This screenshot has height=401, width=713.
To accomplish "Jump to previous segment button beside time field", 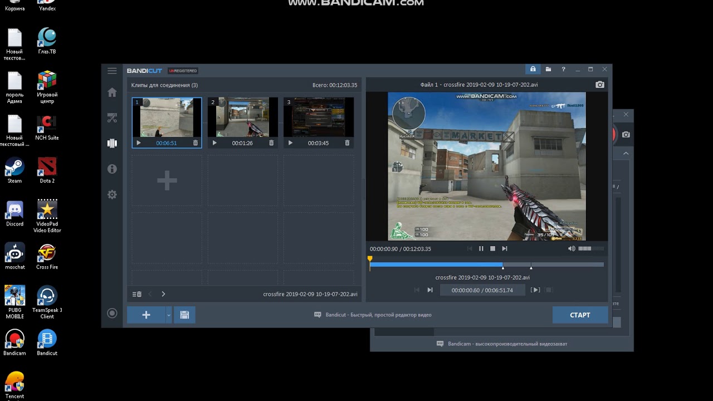I will tap(417, 290).
